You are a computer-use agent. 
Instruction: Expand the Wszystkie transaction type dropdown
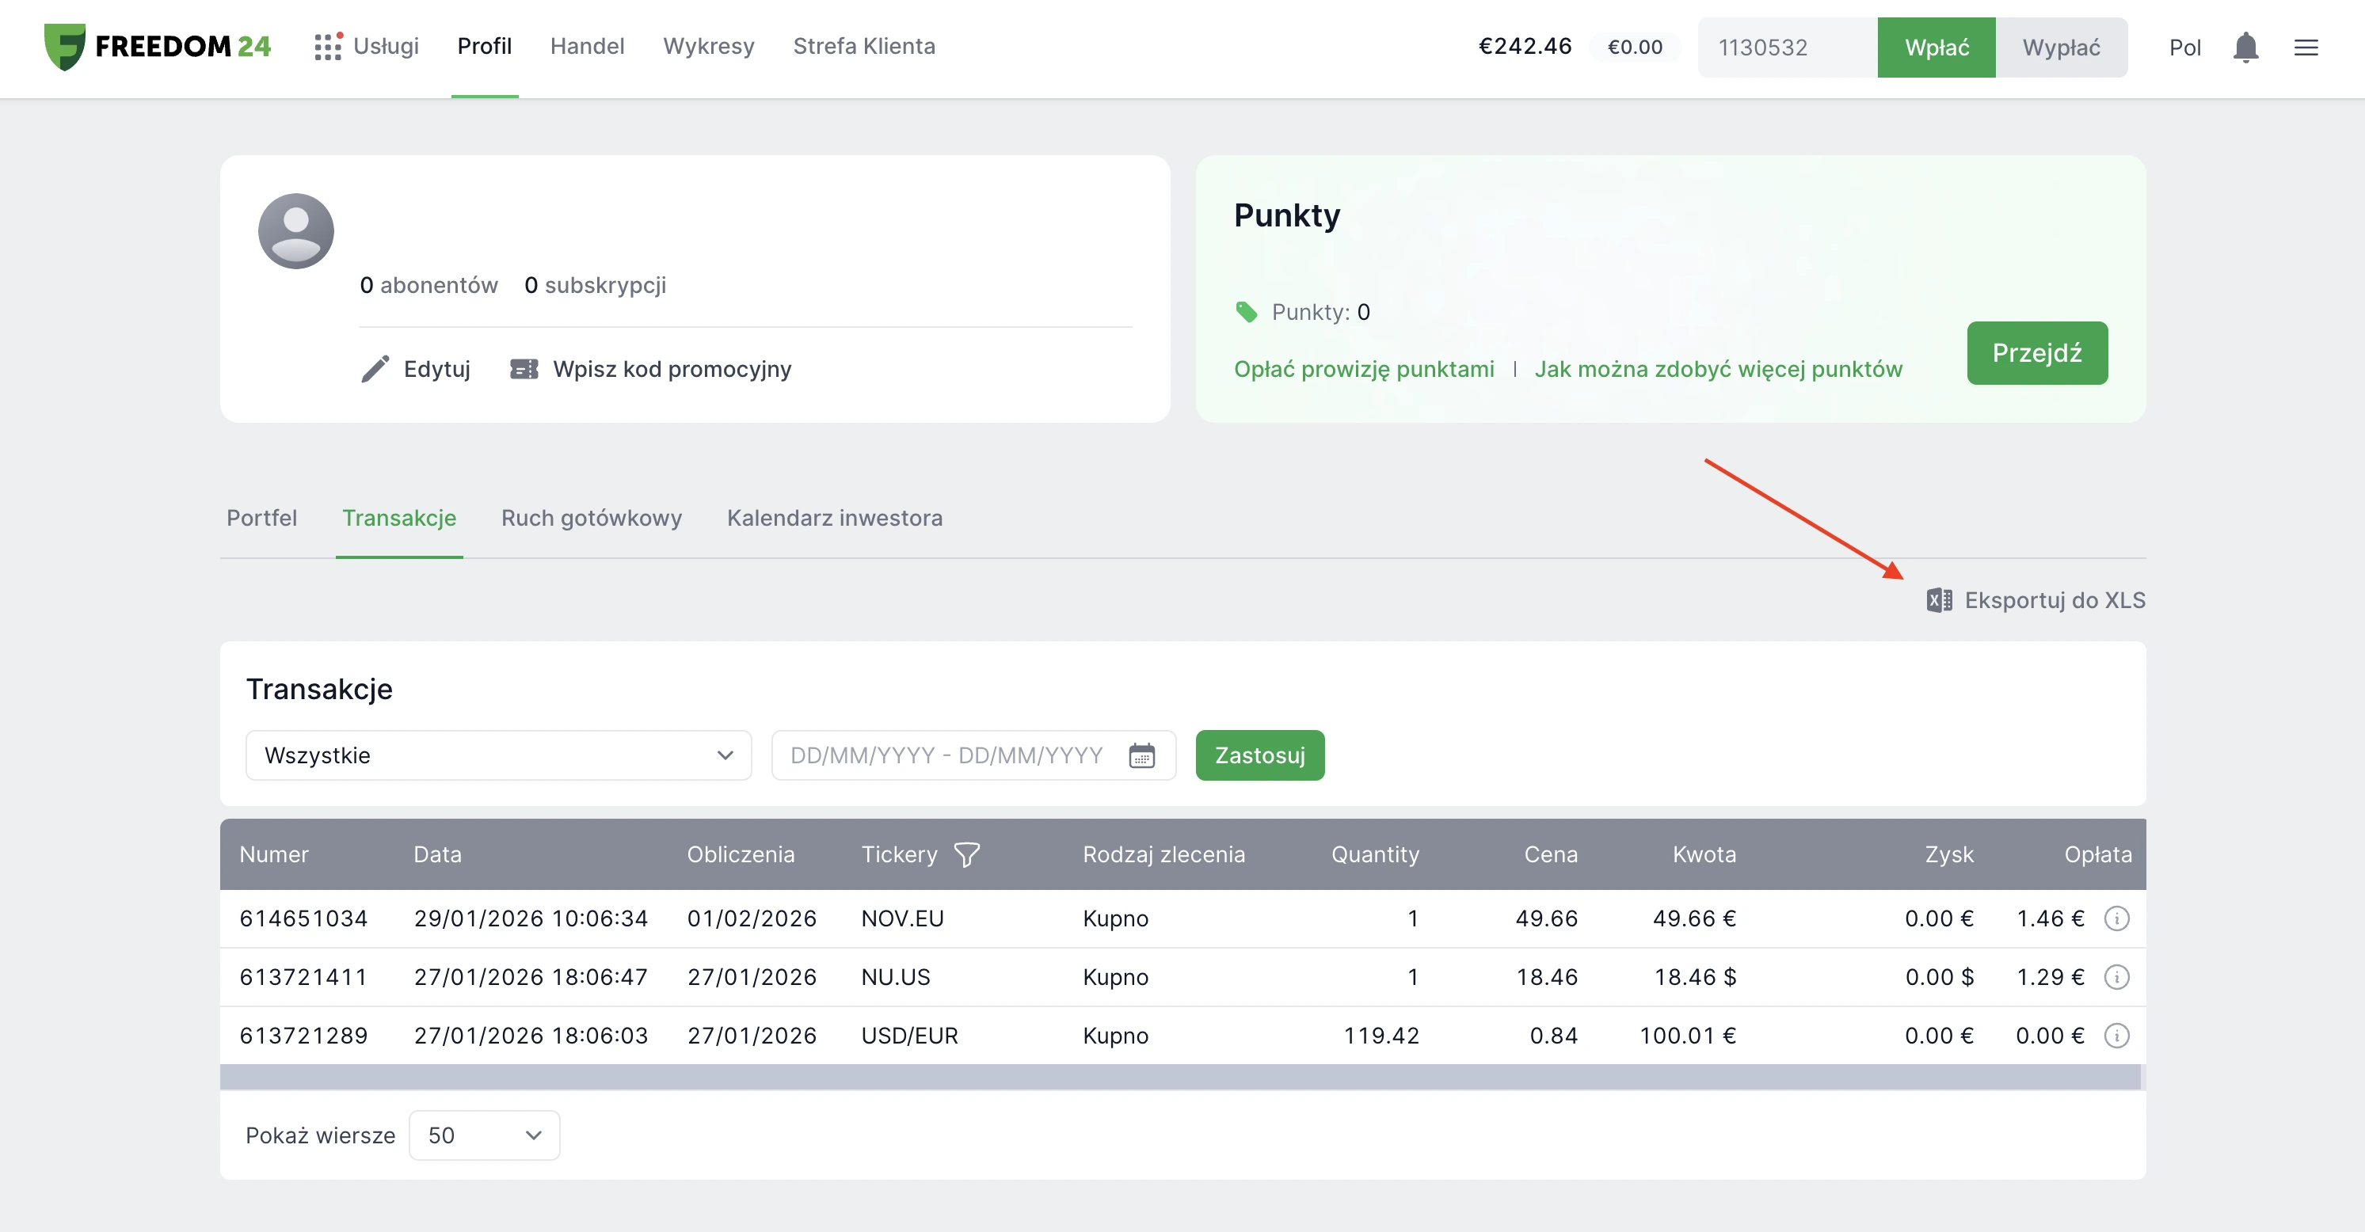coord(498,755)
